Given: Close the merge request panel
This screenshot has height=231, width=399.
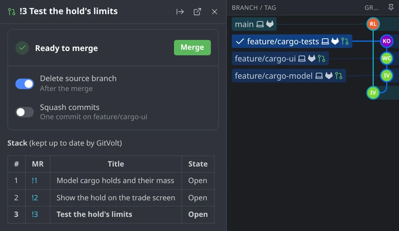Looking at the screenshot, I should [214, 12].
